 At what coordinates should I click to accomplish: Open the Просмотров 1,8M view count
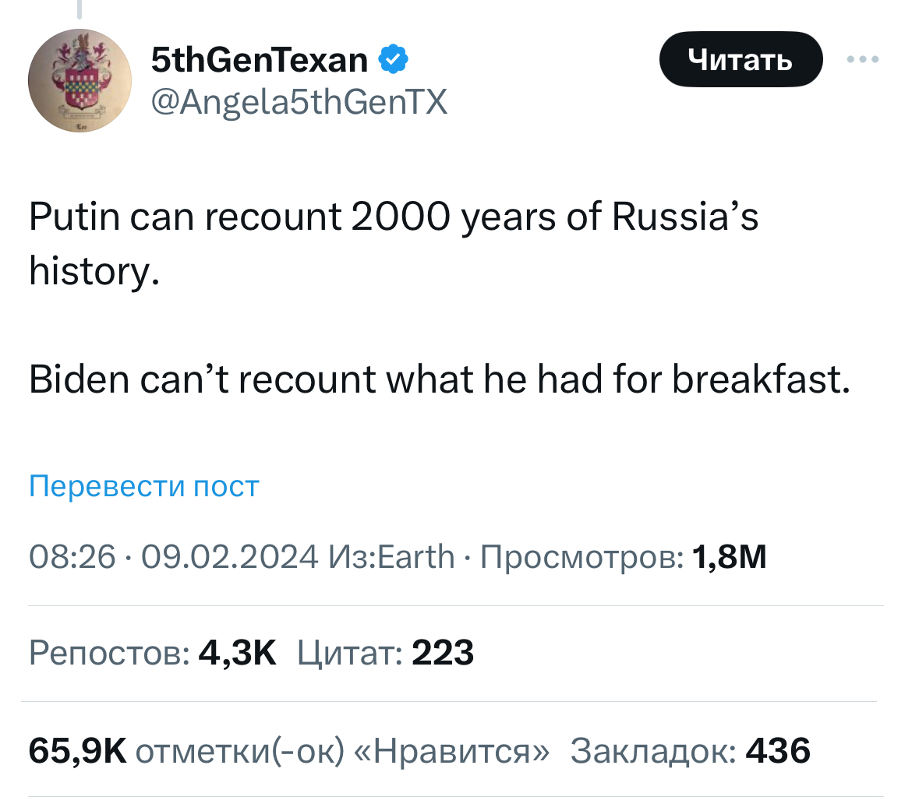624,557
